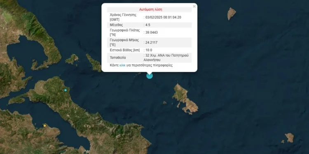Open the 'κλικ' link for more information
This screenshot has width=309, height=154.
(x=122, y=65)
